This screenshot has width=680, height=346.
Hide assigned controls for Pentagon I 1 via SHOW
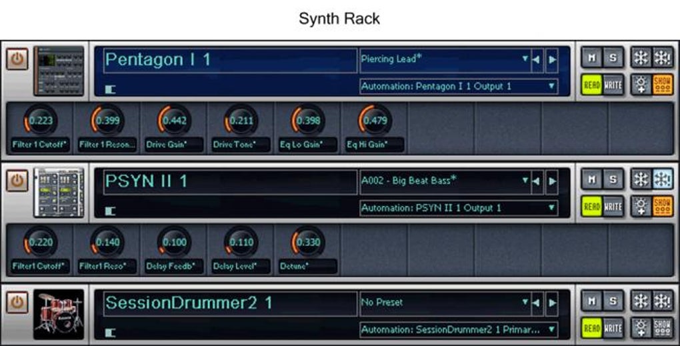[663, 85]
